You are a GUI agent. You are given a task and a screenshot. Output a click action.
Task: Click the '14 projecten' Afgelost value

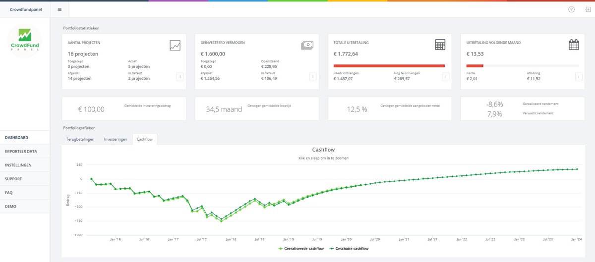80,78
